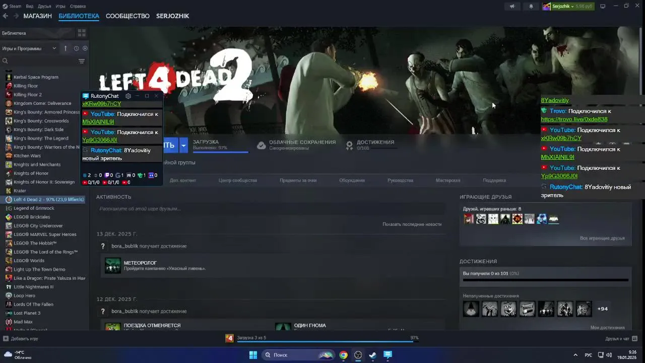645x363 pixels.
Task: Sort library list with the up-arrow icon
Action: click(x=65, y=48)
